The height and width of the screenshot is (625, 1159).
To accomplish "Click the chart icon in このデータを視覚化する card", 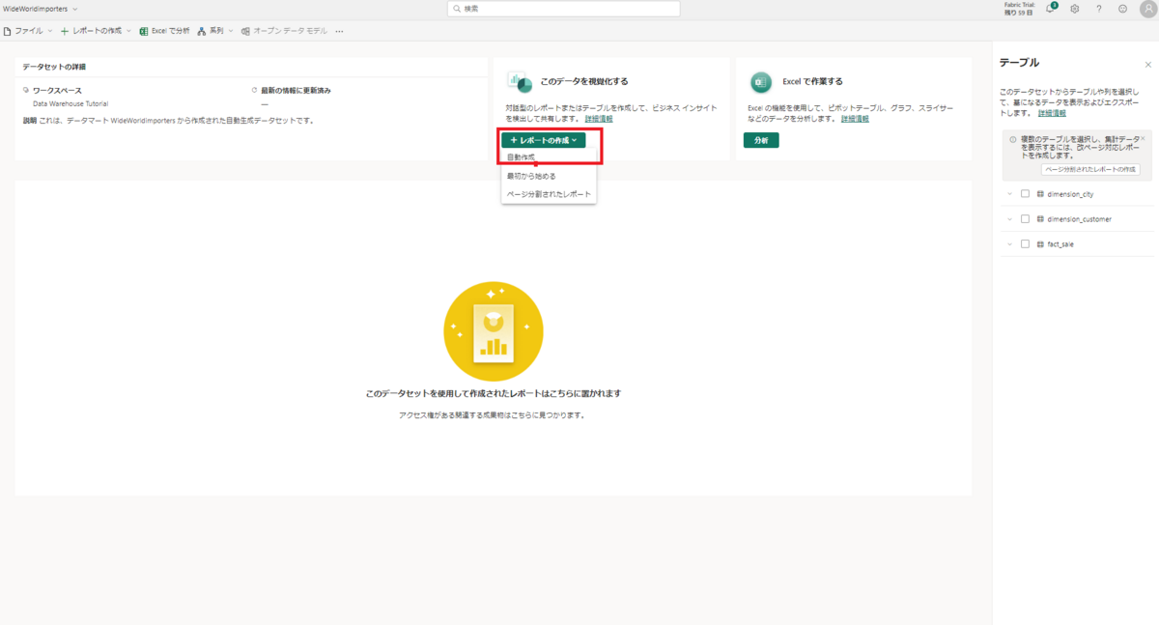I will (x=521, y=82).
